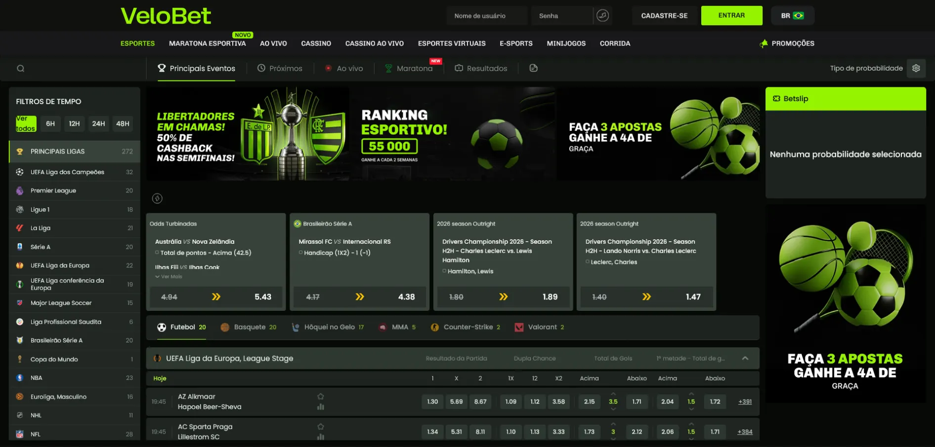Increase total goals line for AZ Alkmaar
This screenshot has width=935, height=447.
(x=613, y=394)
